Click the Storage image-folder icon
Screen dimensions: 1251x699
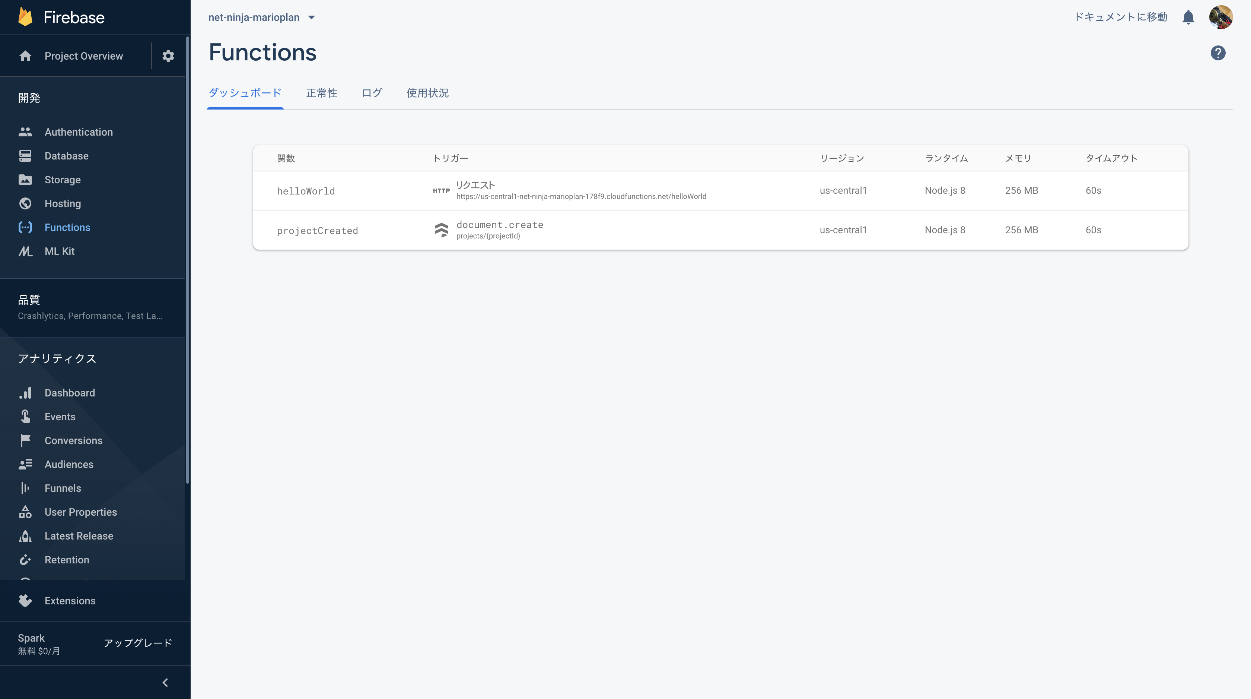(x=25, y=179)
